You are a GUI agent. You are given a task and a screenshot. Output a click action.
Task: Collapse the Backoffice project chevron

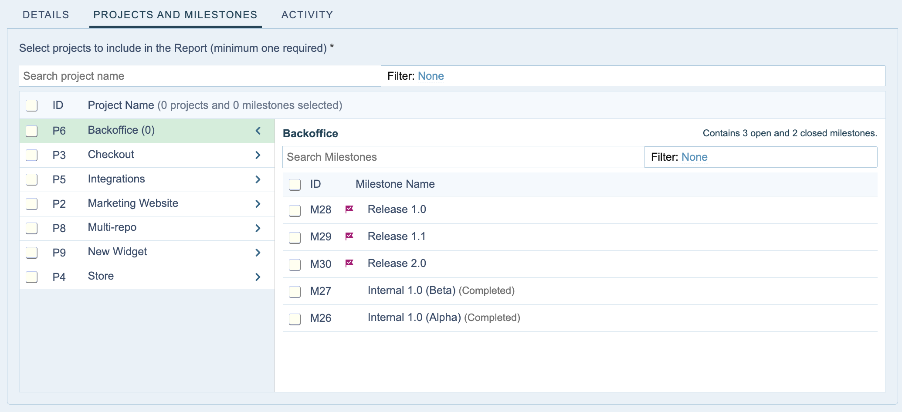[x=258, y=131]
